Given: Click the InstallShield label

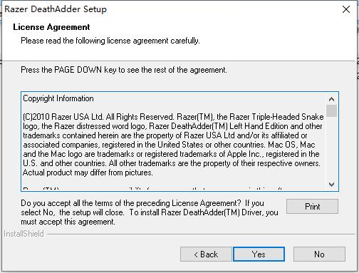Looking at the screenshot, I should tap(24, 234).
